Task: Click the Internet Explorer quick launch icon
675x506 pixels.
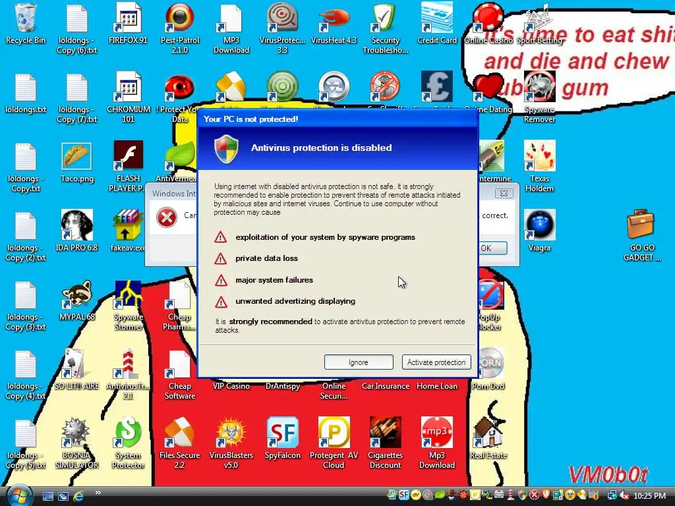Action: pos(79,496)
